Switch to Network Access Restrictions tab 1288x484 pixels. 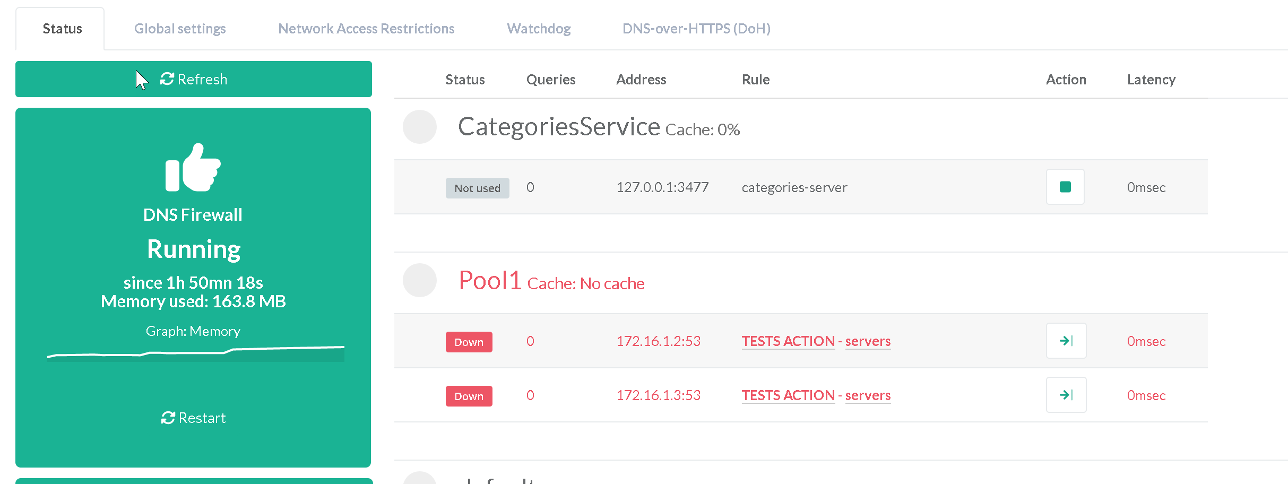click(x=366, y=29)
